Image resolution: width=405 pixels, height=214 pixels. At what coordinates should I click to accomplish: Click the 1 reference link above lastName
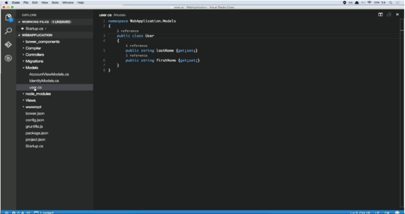[136, 46]
